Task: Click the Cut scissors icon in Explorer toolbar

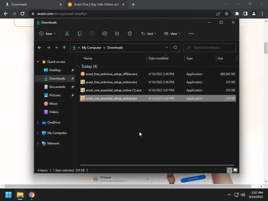Action: 67,34
